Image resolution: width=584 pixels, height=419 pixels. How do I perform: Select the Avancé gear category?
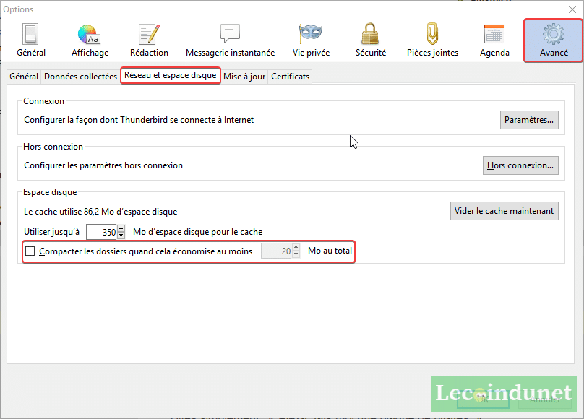click(554, 40)
